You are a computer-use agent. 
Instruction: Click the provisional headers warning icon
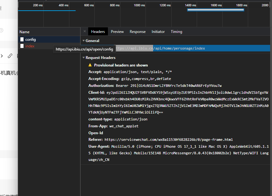click(x=90, y=65)
